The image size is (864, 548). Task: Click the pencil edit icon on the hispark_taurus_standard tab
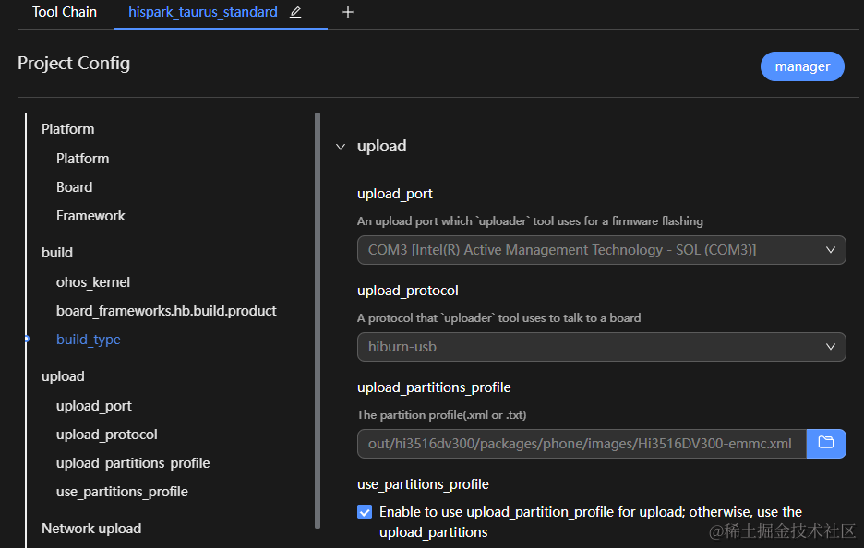[x=295, y=13]
